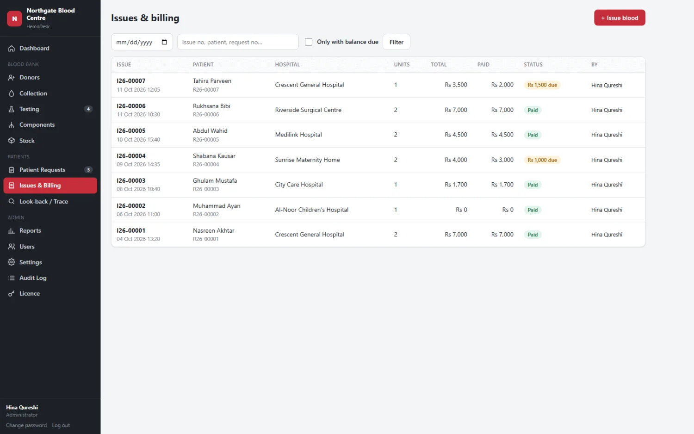Open issue I26-00003

pos(131,181)
